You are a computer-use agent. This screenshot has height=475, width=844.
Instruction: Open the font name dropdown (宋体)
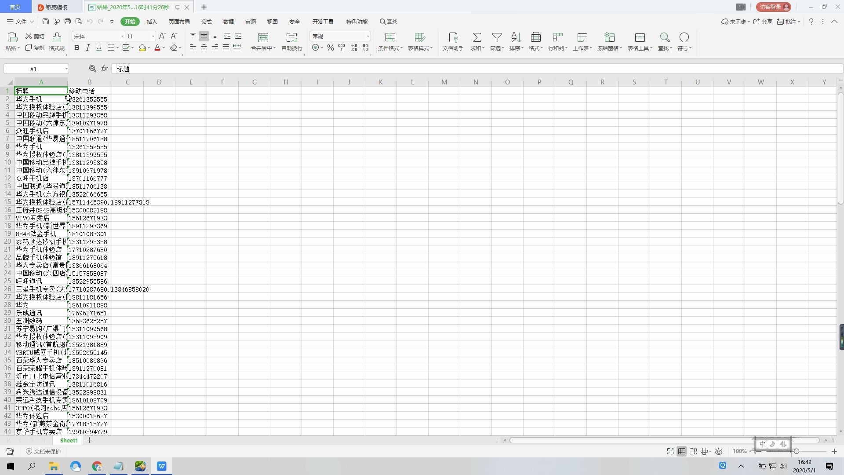(x=122, y=37)
